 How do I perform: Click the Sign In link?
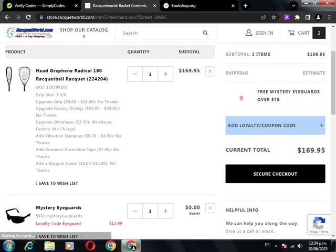[259, 33]
